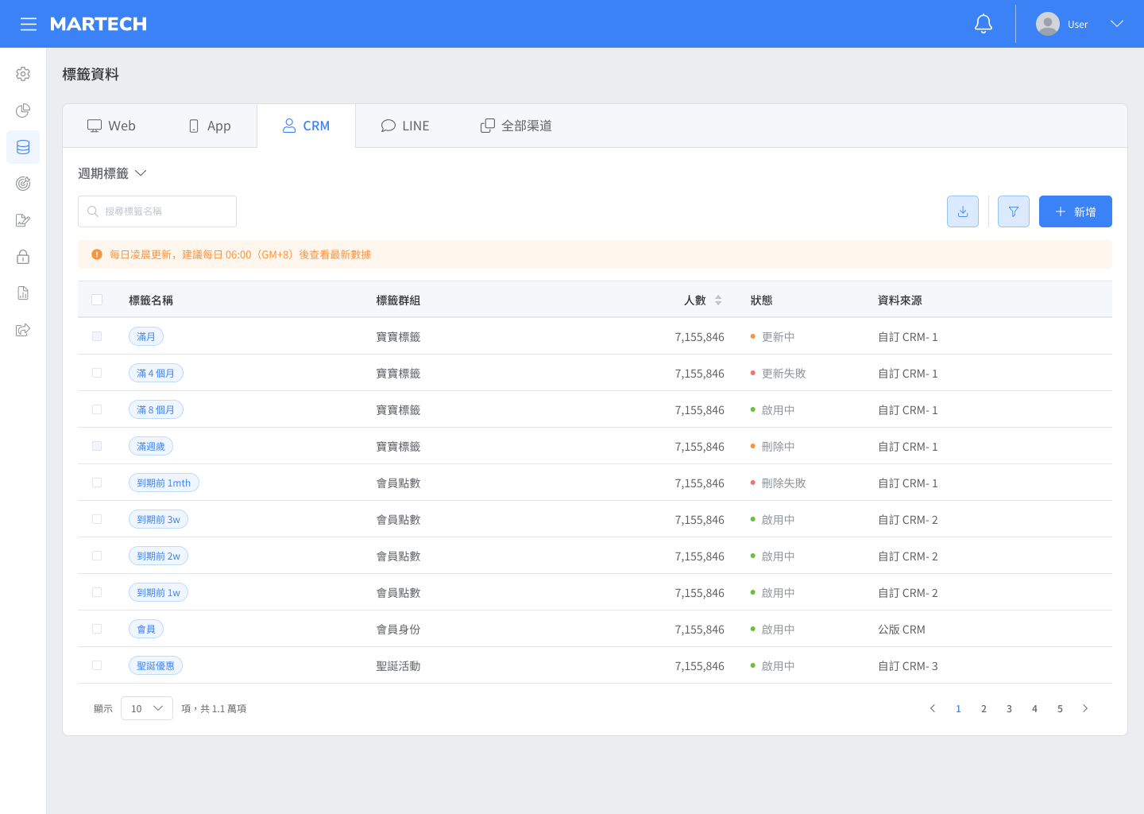Click the 新增 button
1144x814 pixels.
click(x=1075, y=211)
